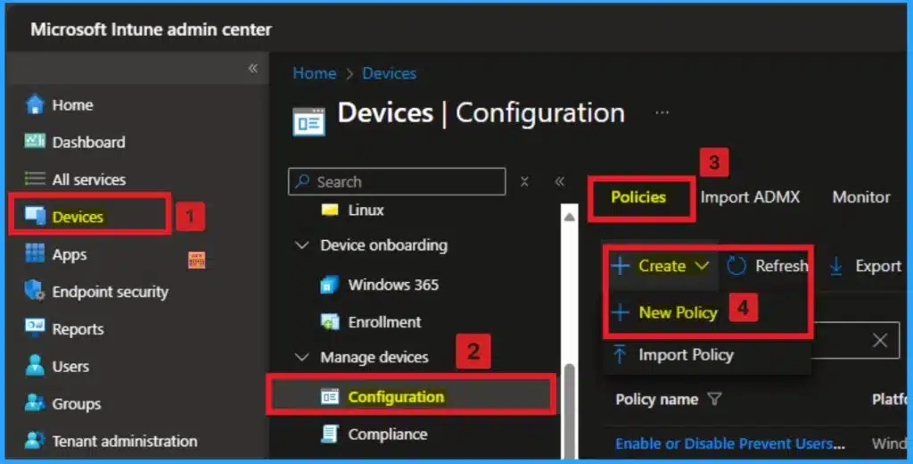The image size is (913, 464).
Task: Clear the filter box with X
Action: click(x=880, y=341)
